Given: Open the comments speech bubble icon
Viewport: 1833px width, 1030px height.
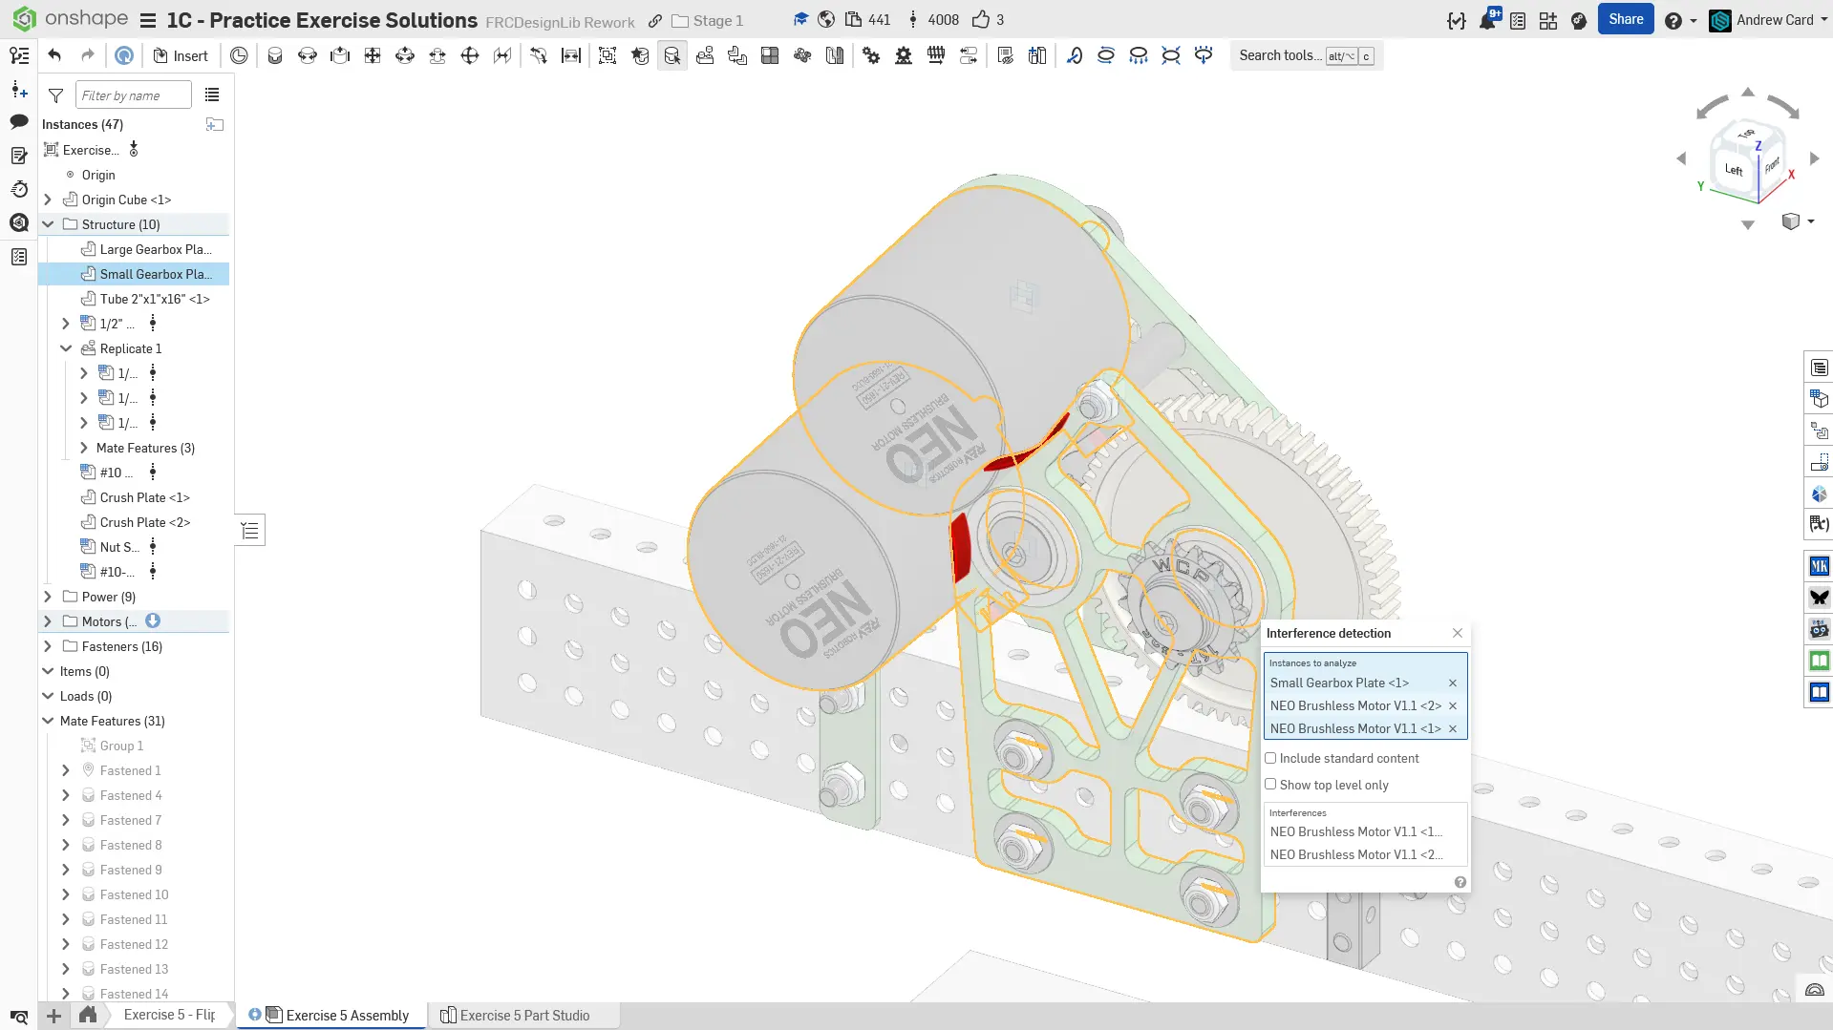Looking at the screenshot, I should point(19,121).
